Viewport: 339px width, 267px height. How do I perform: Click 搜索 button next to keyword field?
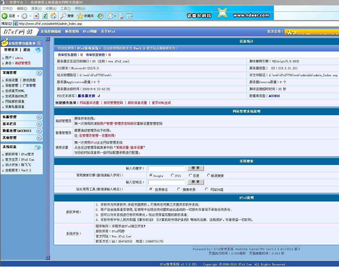tap(196, 168)
